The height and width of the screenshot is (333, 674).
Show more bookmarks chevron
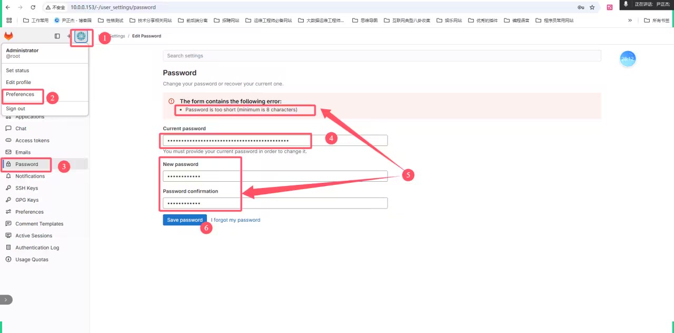pos(630,20)
